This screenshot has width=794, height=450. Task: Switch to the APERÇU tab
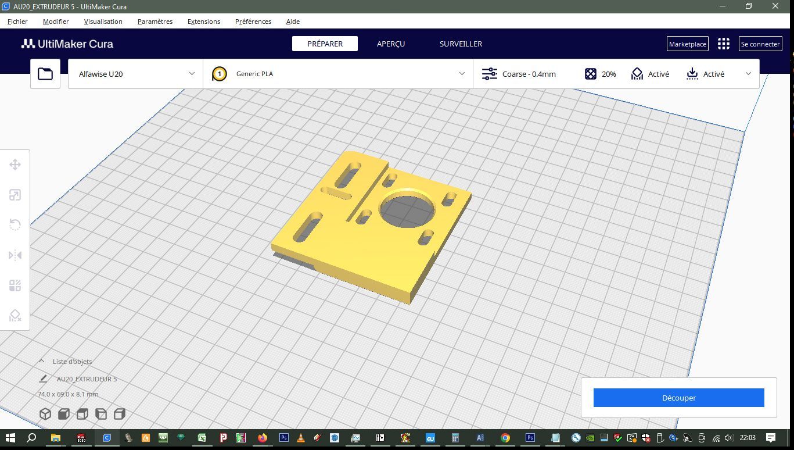point(391,44)
